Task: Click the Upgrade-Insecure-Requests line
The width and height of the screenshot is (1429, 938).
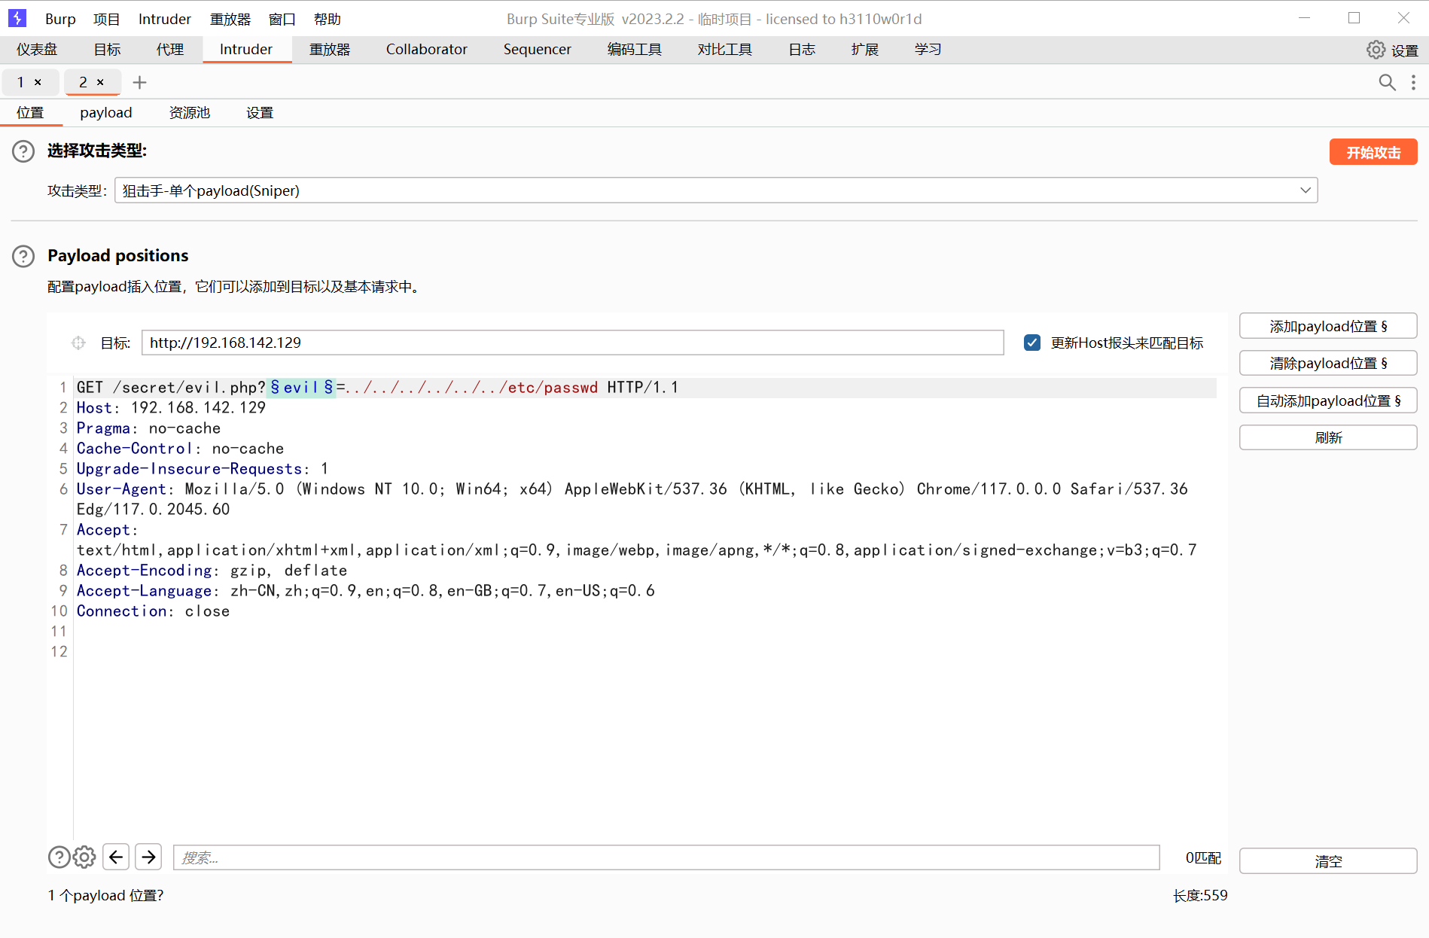Action: point(202,469)
